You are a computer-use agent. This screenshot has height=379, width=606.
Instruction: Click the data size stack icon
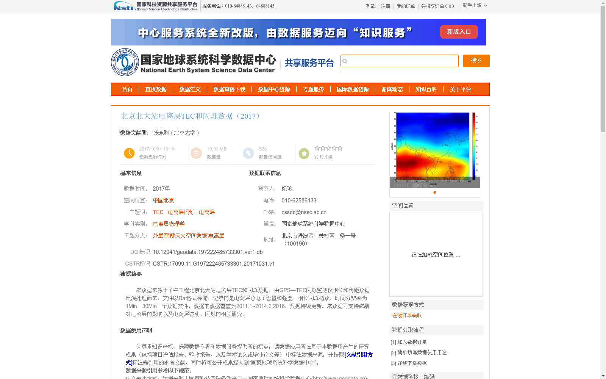click(x=196, y=153)
